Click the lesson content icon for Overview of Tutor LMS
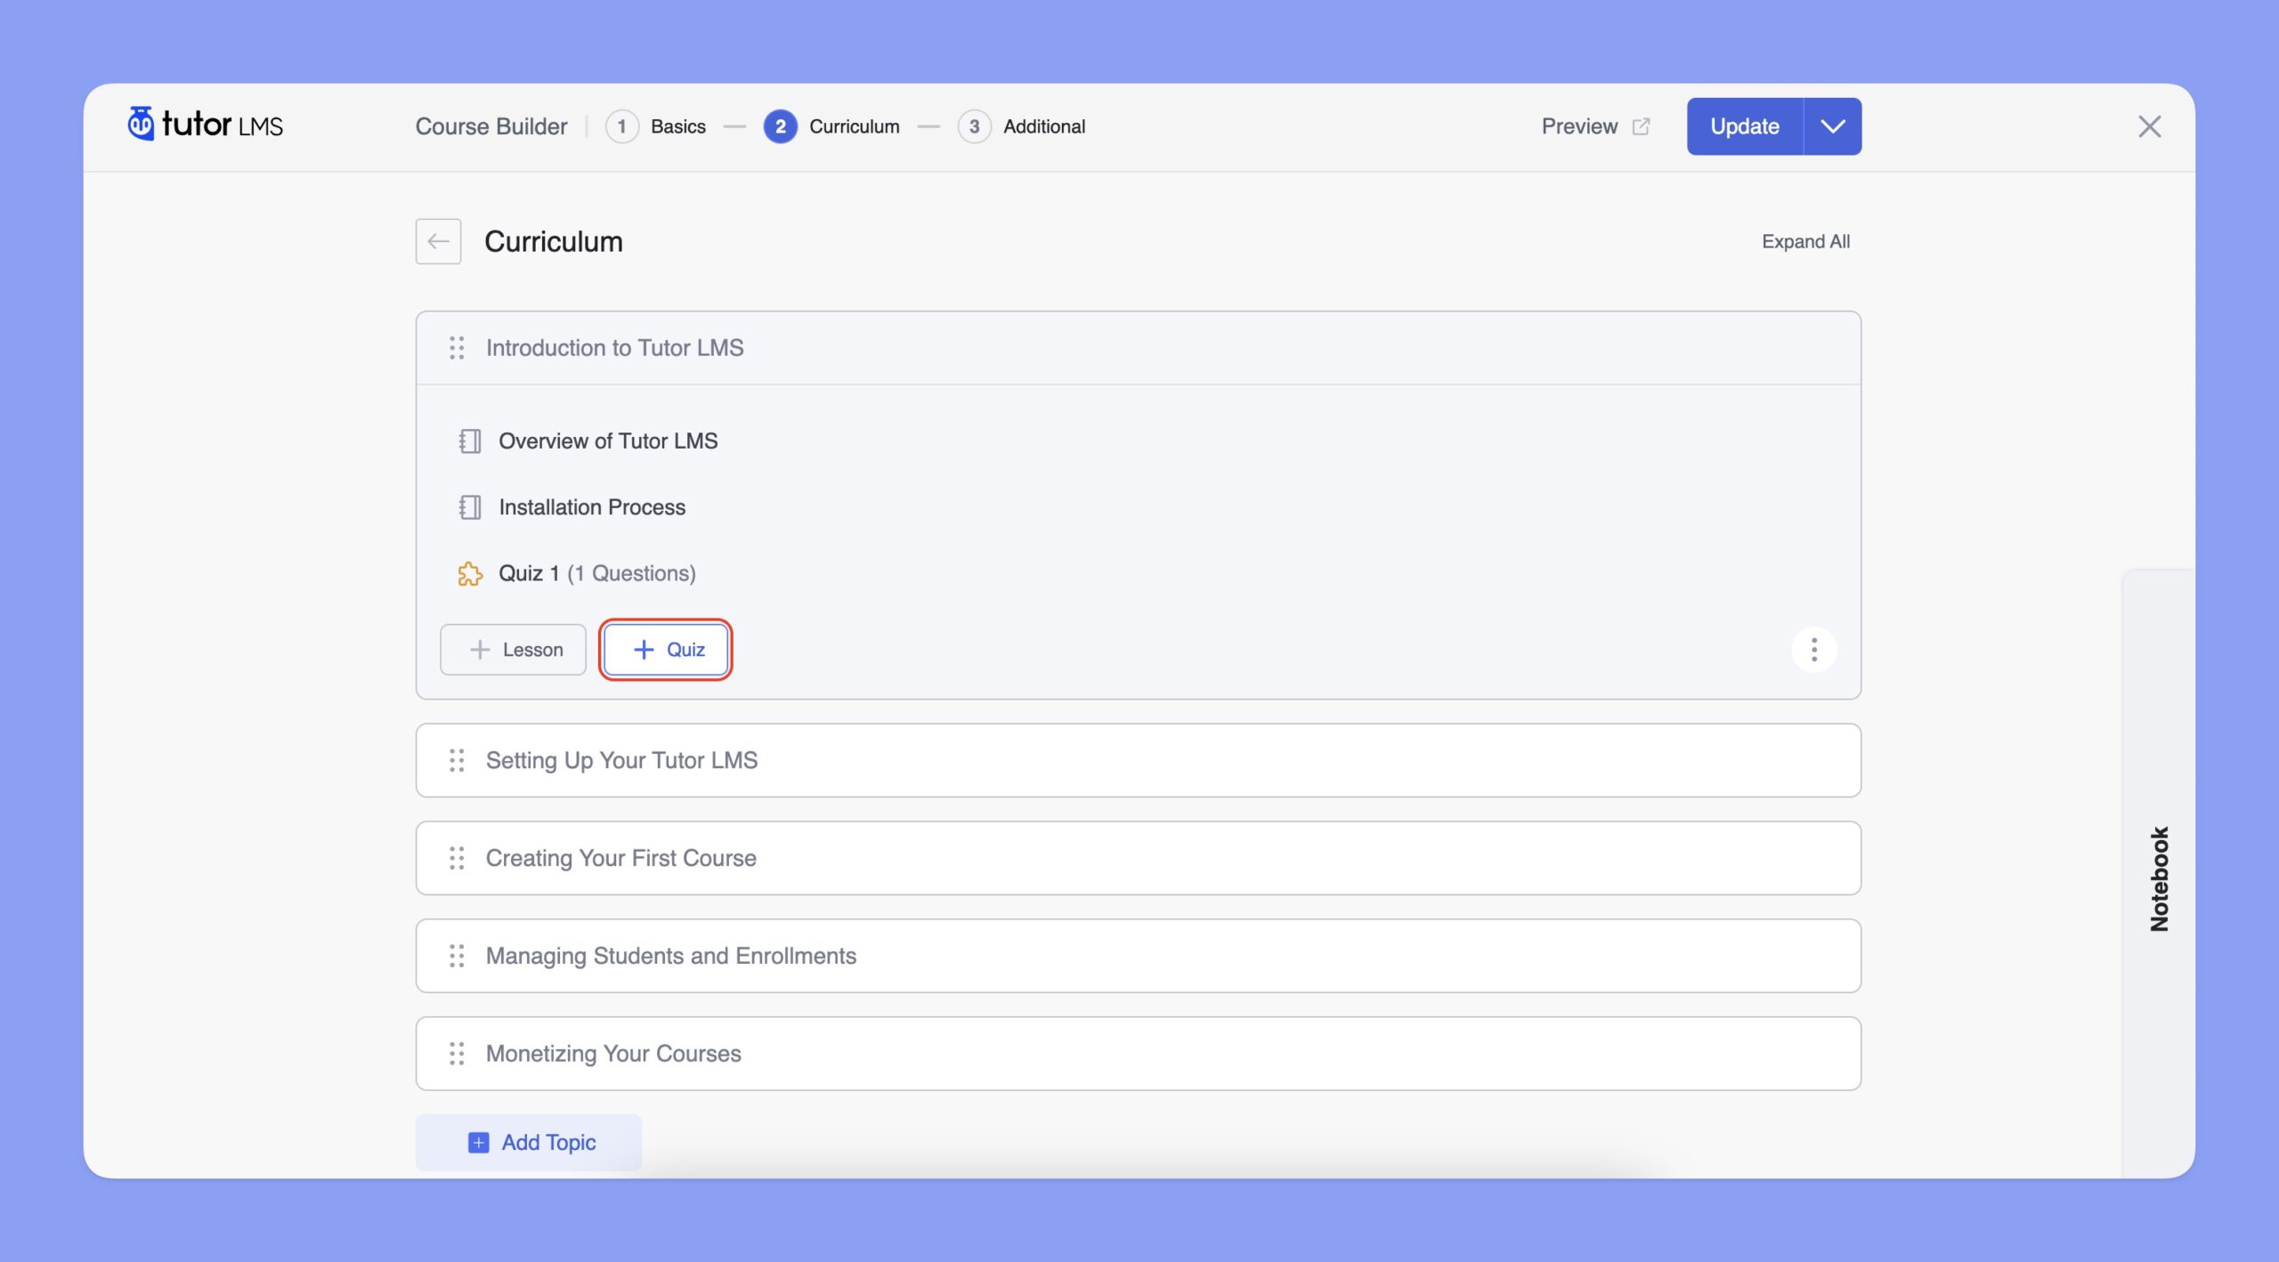Screen dimensions: 2279x1262 click(468, 440)
